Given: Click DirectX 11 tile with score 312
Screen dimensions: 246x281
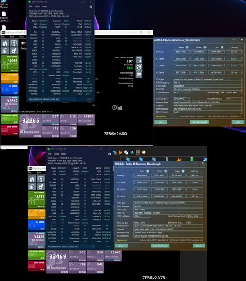Looking at the screenshot, I should point(68,120).
